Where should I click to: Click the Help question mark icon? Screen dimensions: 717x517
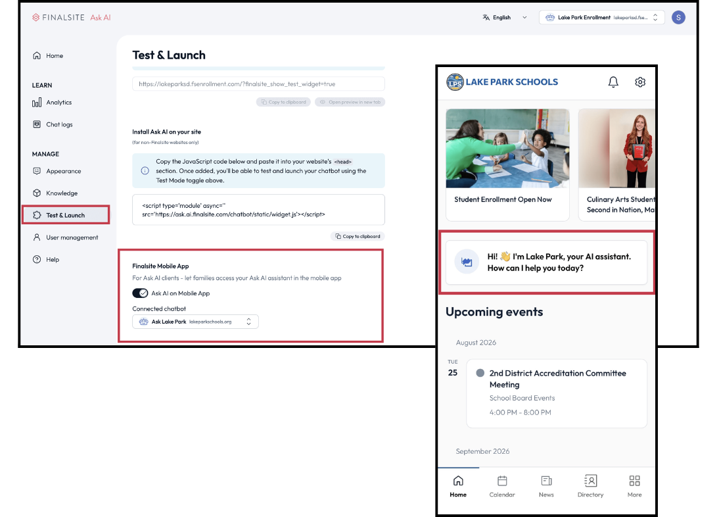coord(37,259)
